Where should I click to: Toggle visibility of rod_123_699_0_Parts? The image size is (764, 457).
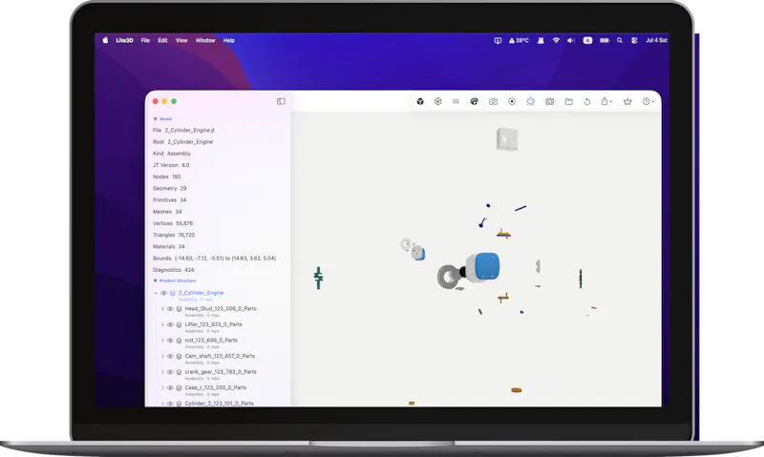click(171, 341)
